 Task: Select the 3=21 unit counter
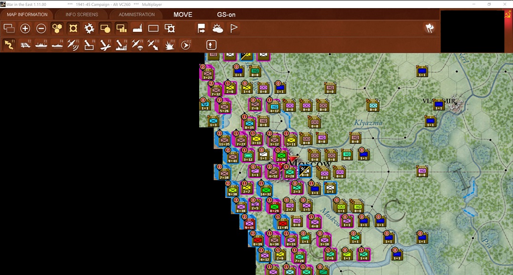pos(207,73)
